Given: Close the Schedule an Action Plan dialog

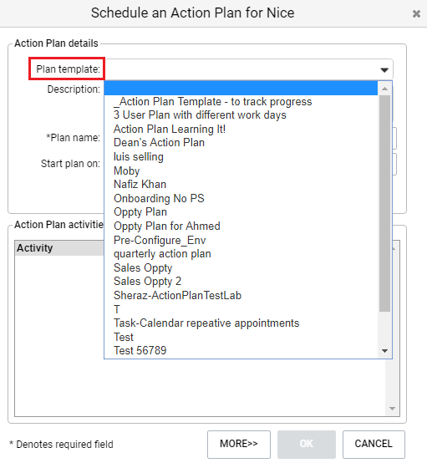Looking at the screenshot, I should click(416, 13).
